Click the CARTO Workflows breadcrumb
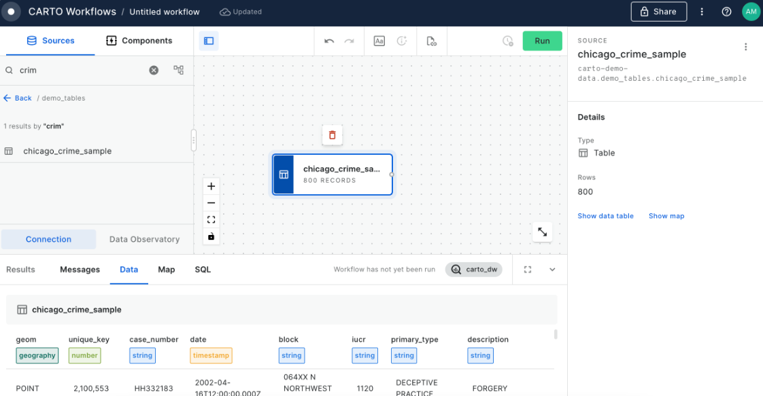Image resolution: width=763 pixels, height=396 pixels. click(x=72, y=12)
